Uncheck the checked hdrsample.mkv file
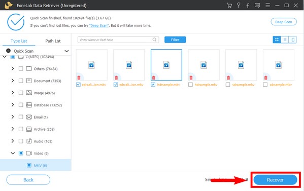 pos(153,85)
